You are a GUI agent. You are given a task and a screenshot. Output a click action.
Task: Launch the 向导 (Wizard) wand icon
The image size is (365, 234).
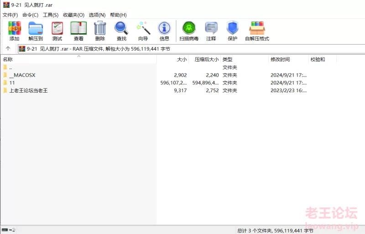[143, 28]
